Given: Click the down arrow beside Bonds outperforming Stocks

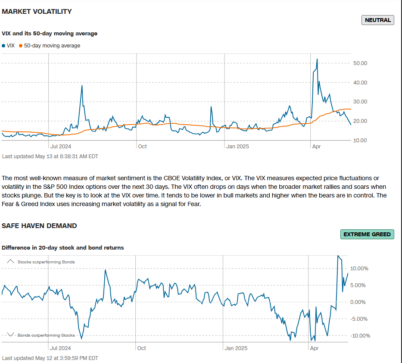Looking at the screenshot, I should [11, 335].
